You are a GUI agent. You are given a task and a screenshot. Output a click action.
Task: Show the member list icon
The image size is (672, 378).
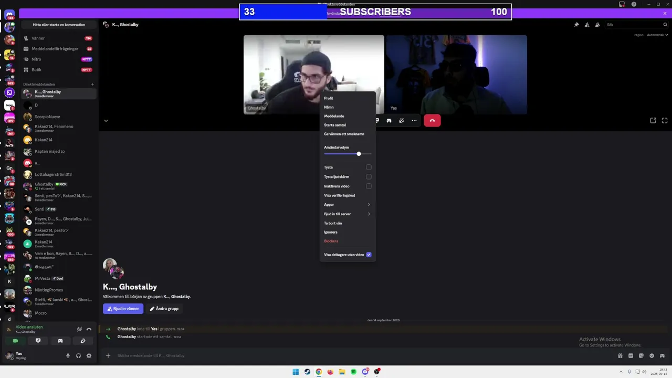597,25
